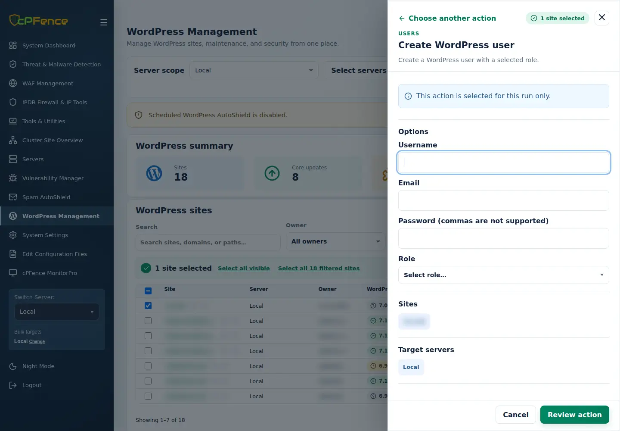Open the Switch Server Local dropdown
620x431 pixels.
click(x=57, y=312)
